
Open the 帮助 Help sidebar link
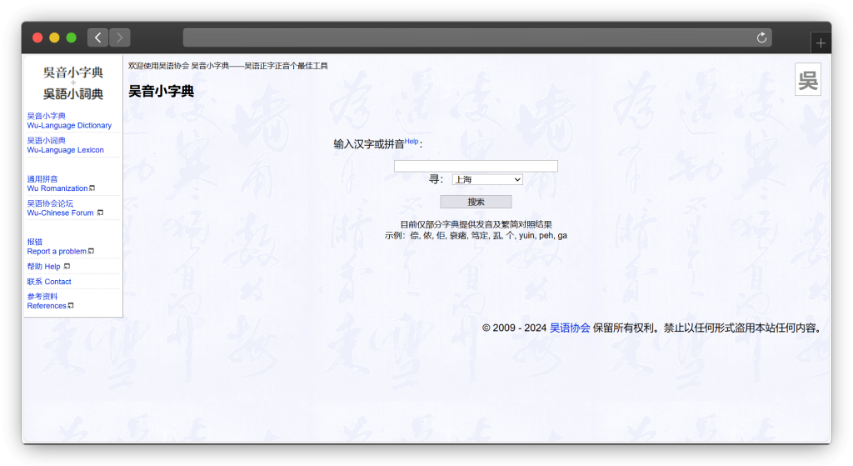tap(43, 266)
